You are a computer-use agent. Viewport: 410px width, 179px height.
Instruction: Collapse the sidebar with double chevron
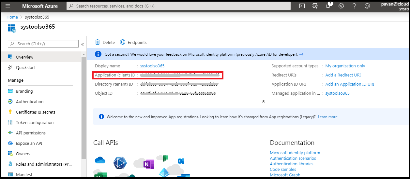coord(83,44)
